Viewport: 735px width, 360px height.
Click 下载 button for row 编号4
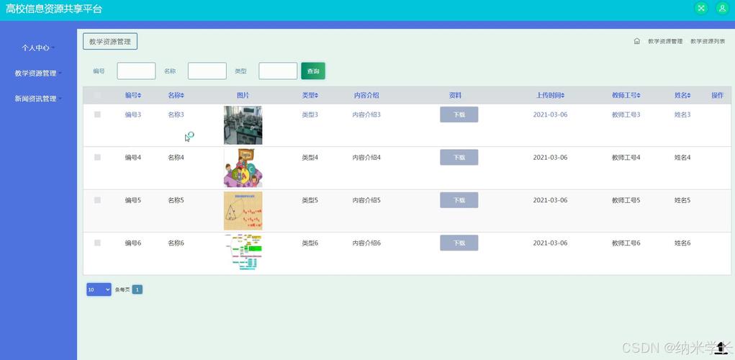(x=459, y=158)
